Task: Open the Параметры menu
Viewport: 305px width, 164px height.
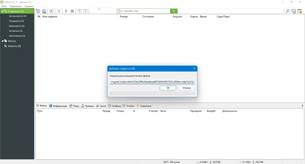Action: click(16, 6)
